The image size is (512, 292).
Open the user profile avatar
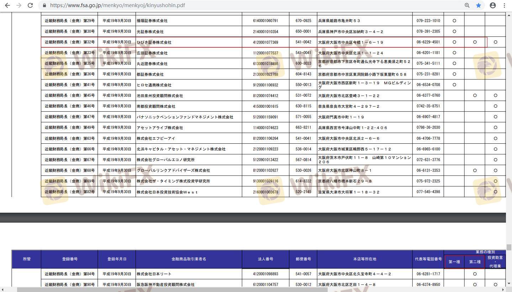click(493, 5)
